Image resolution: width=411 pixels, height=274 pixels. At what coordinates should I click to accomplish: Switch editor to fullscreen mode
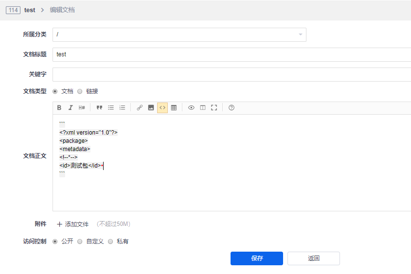tap(214, 107)
